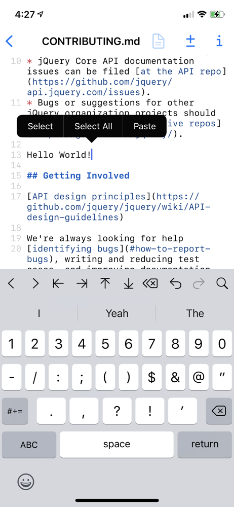Open search with the magnifier icon
The width and height of the screenshot is (234, 507).
click(x=222, y=283)
